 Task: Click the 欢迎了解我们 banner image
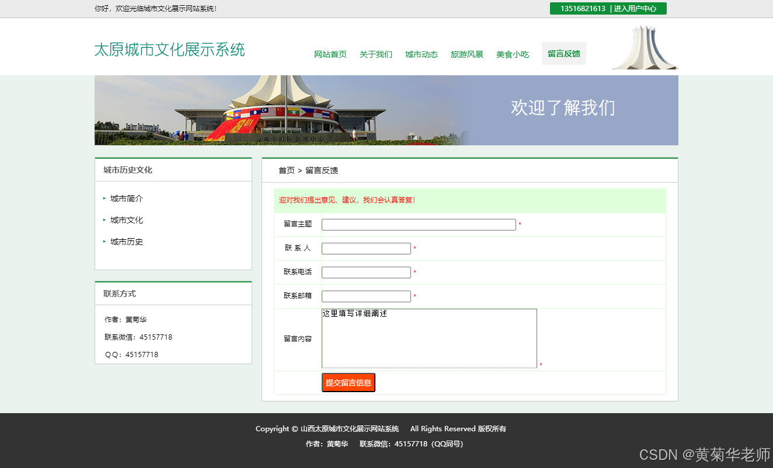387,110
